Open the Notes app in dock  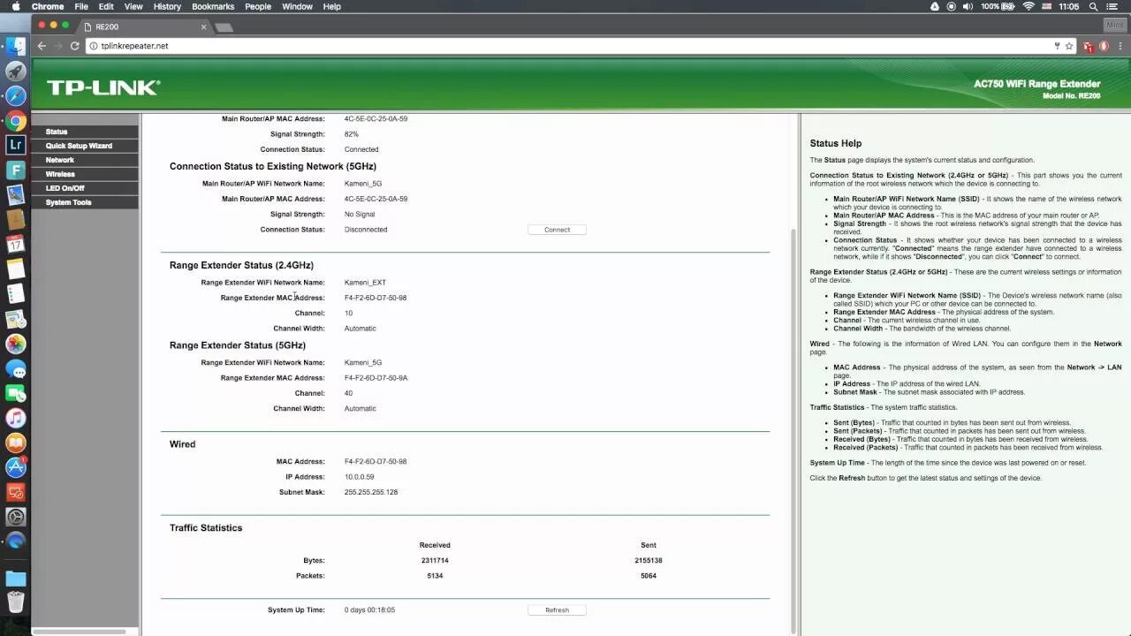coord(15,269)
